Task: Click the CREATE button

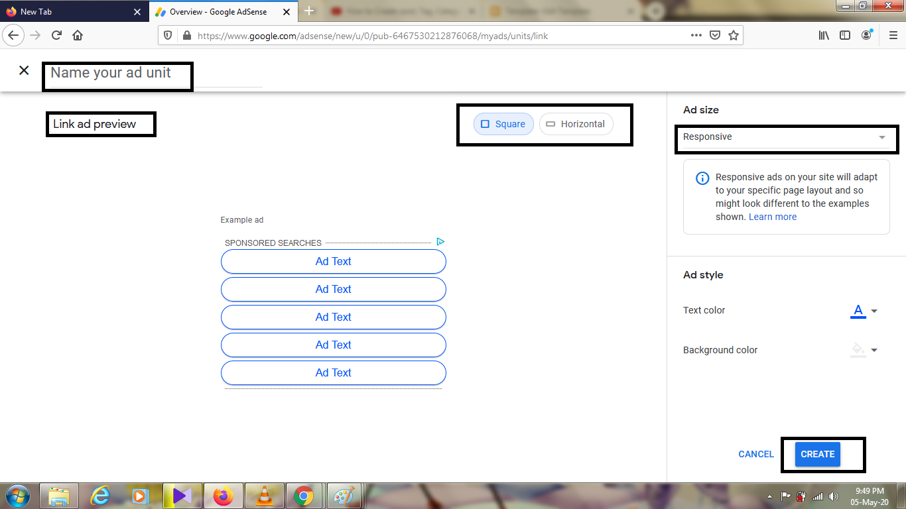Action: click(817, 454)
